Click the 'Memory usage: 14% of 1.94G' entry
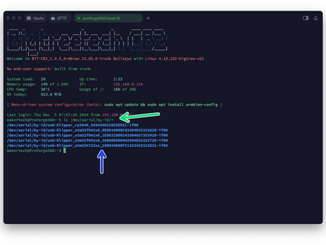 tap(37, 84)
